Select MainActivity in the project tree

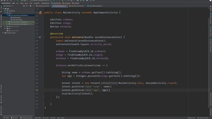coord(16,18)
